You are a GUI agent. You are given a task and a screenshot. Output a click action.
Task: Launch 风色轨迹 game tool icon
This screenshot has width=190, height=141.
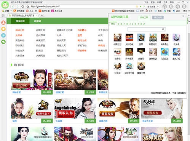click(x=164, y=52)
